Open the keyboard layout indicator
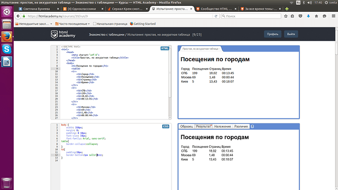This screenshot has width=338, height=190. coord(298,2)
